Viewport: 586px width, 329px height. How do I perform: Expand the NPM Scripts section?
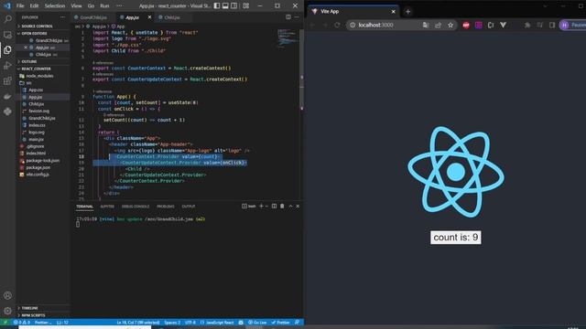pyautogui.click(x=33, y=315)
